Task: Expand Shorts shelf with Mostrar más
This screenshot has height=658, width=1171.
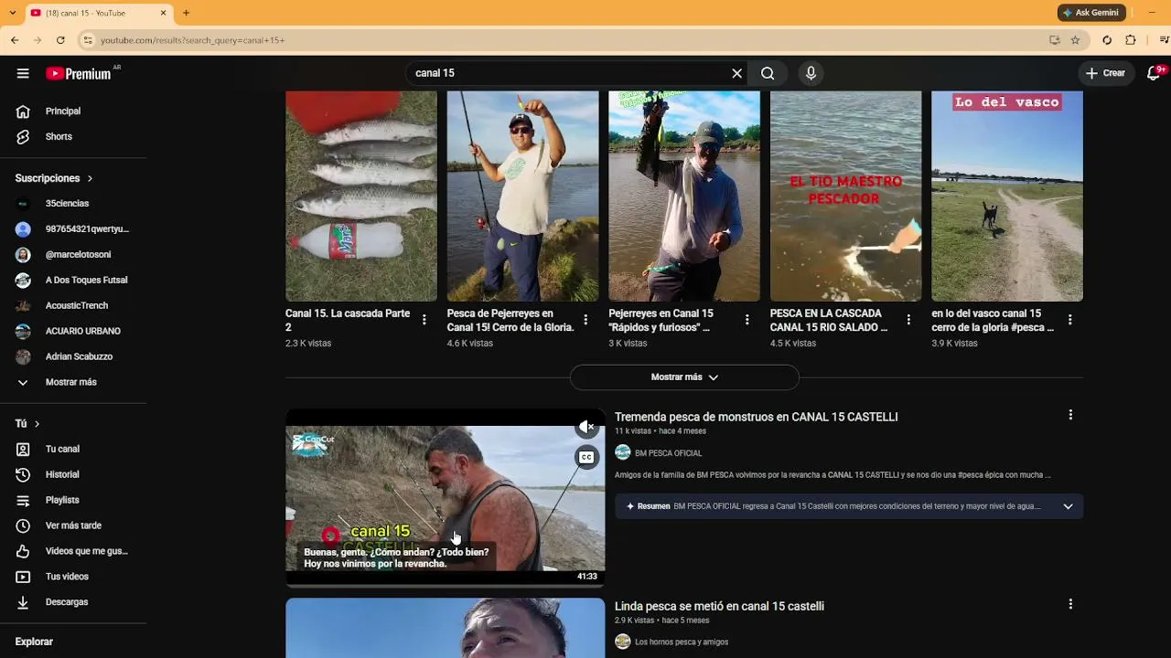Action: (684, 377)
